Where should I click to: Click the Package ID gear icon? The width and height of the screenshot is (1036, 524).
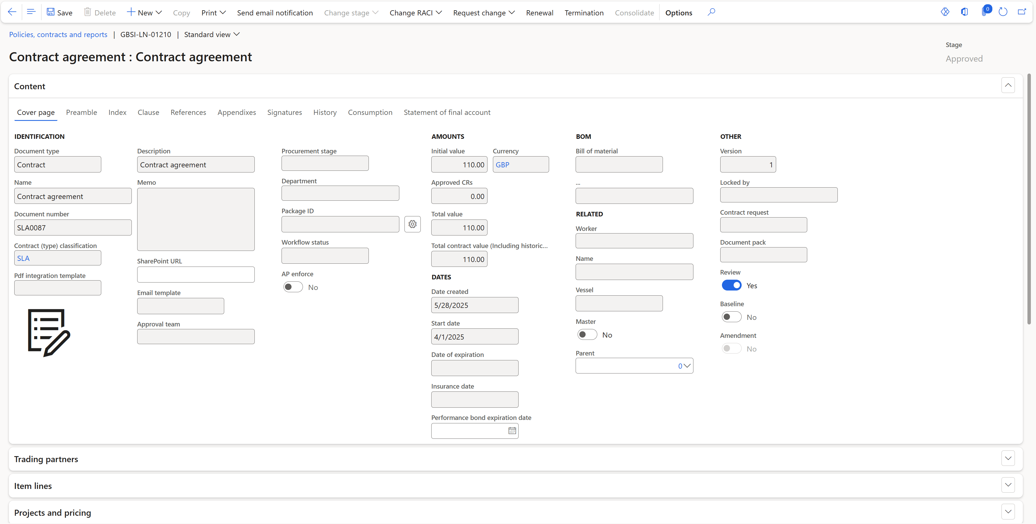tap(412, 224)
